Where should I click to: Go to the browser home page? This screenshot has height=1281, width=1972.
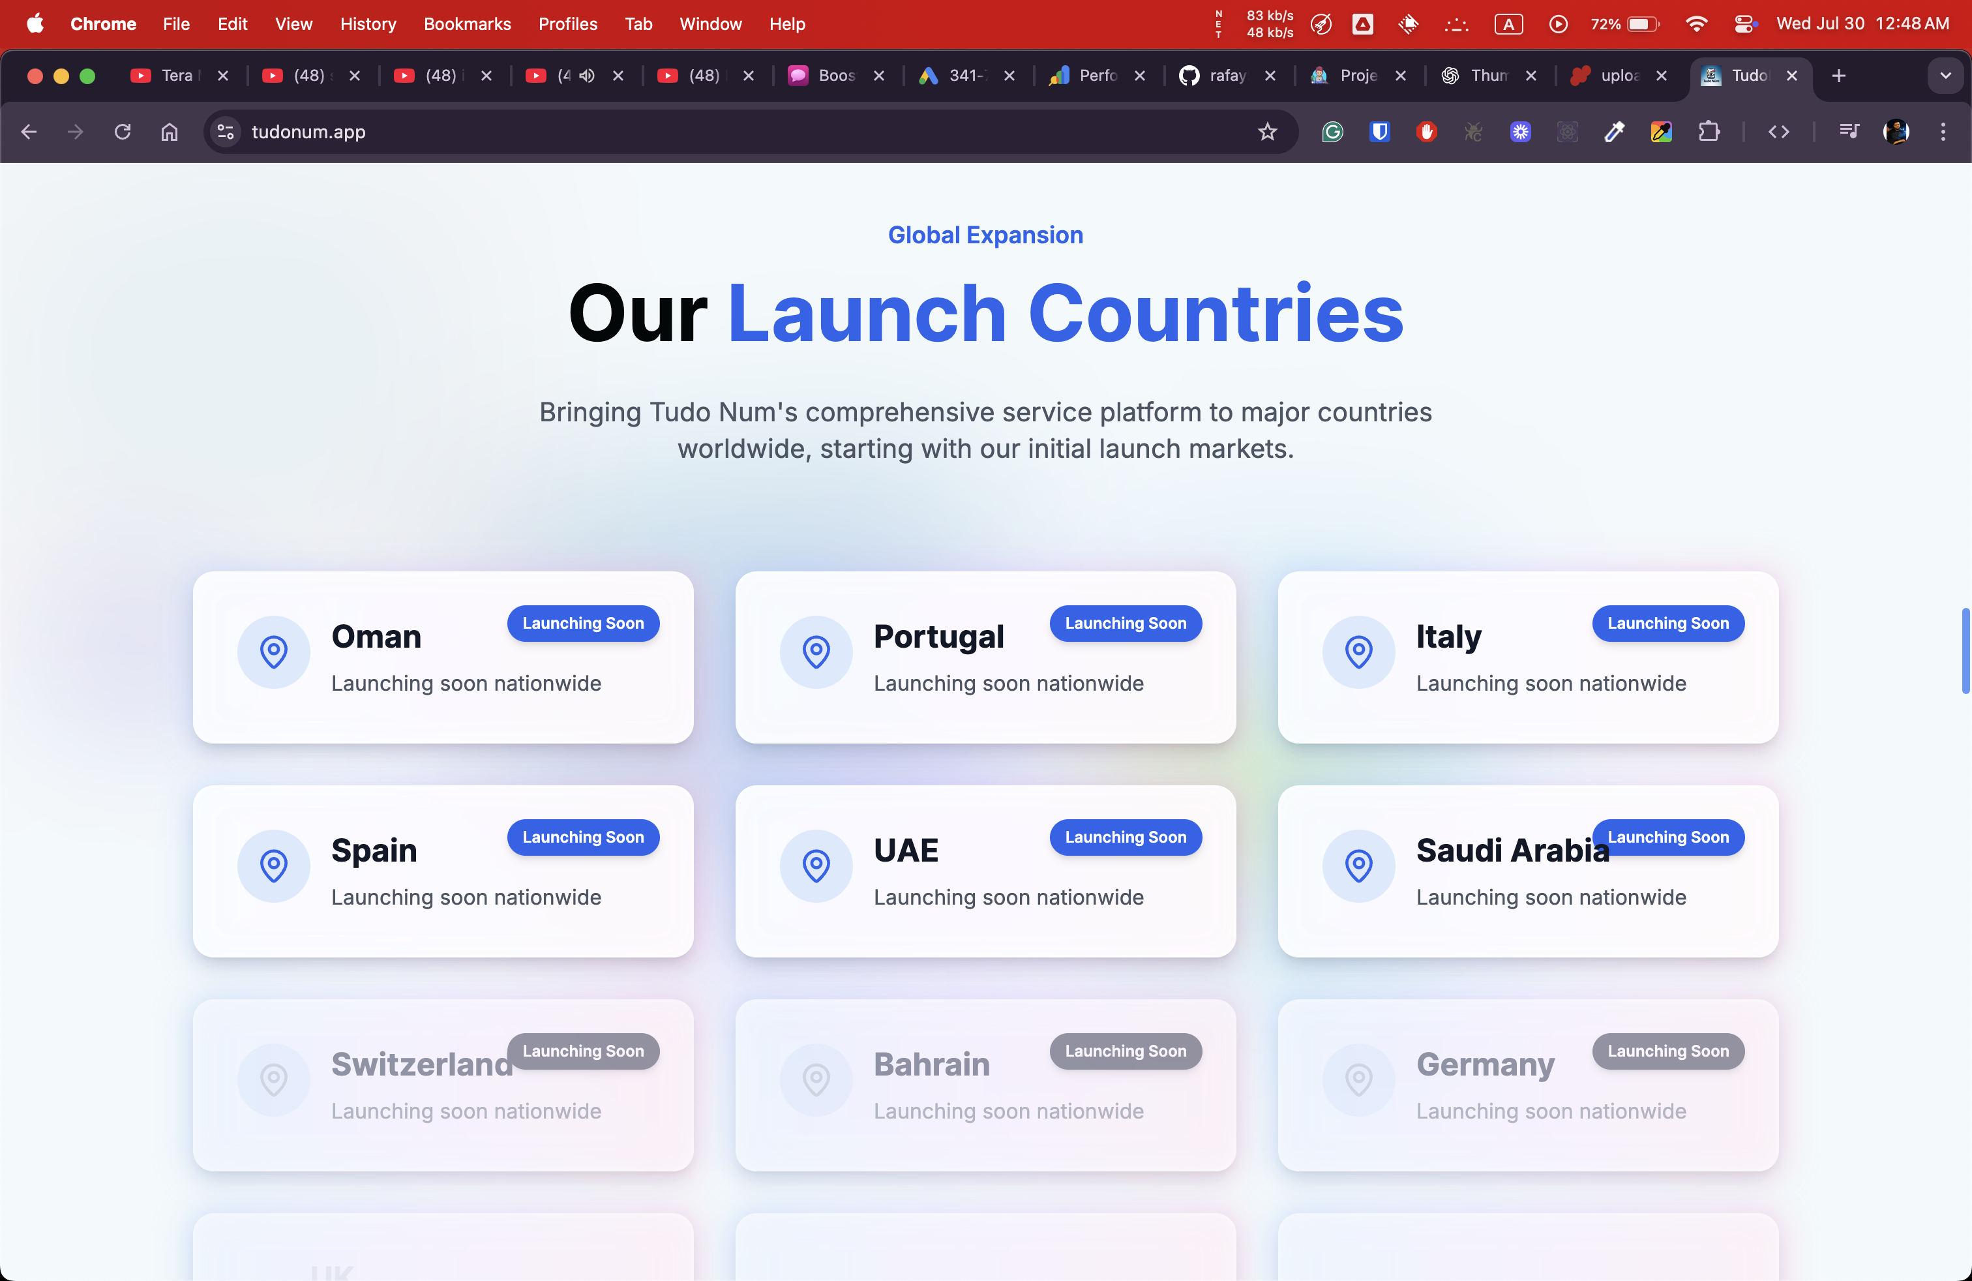click(x=170, y=132)
